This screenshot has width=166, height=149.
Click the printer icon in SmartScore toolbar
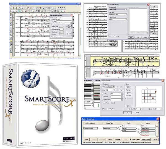tap(19, 8)
